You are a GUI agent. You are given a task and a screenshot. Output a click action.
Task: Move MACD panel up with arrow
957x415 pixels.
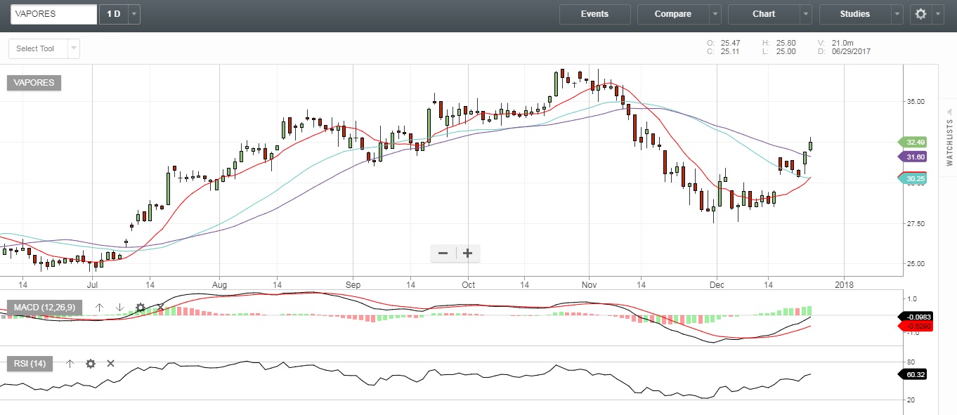point(100,308)
